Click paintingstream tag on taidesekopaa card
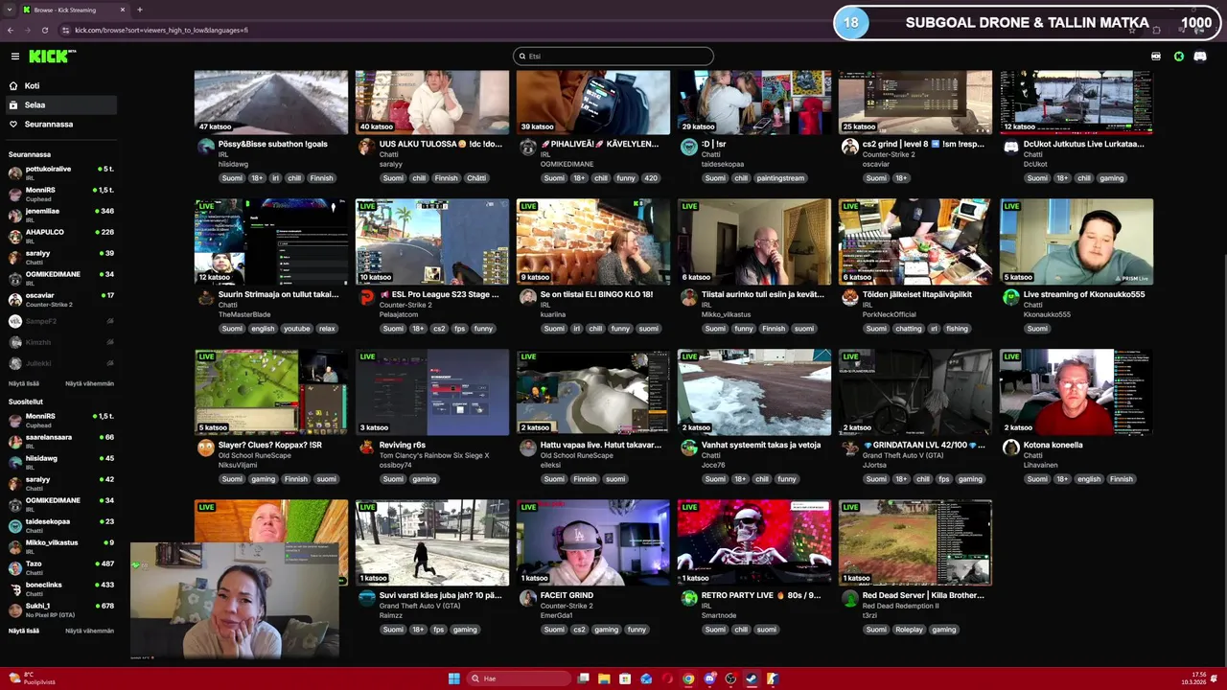 pos(780,178)
